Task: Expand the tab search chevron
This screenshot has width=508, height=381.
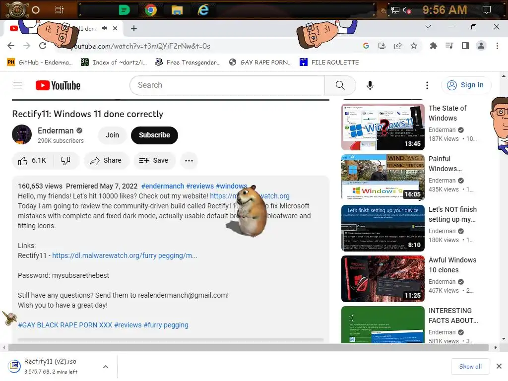Action: tap(428, 27)
